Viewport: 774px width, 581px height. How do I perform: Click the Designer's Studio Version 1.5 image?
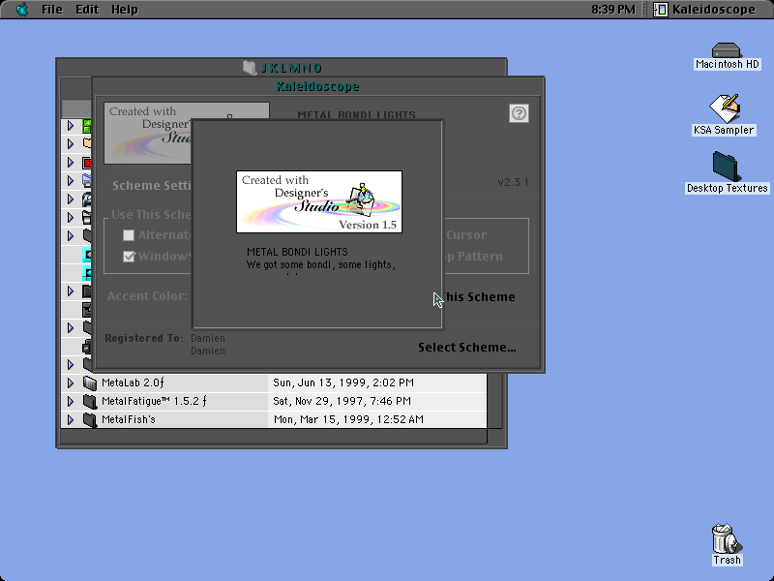[319, 201]
